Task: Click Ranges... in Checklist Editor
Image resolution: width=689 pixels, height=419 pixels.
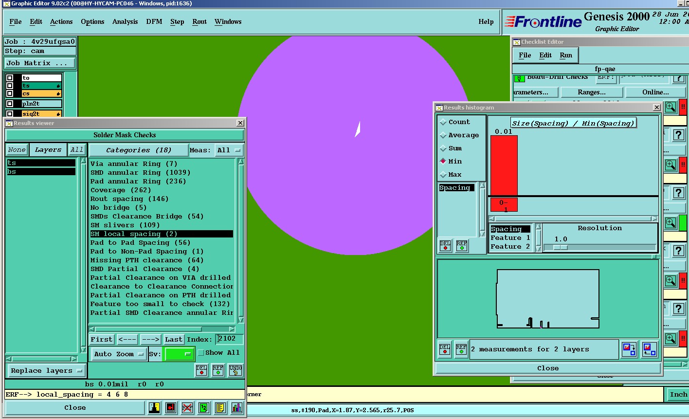Action: 592,92
